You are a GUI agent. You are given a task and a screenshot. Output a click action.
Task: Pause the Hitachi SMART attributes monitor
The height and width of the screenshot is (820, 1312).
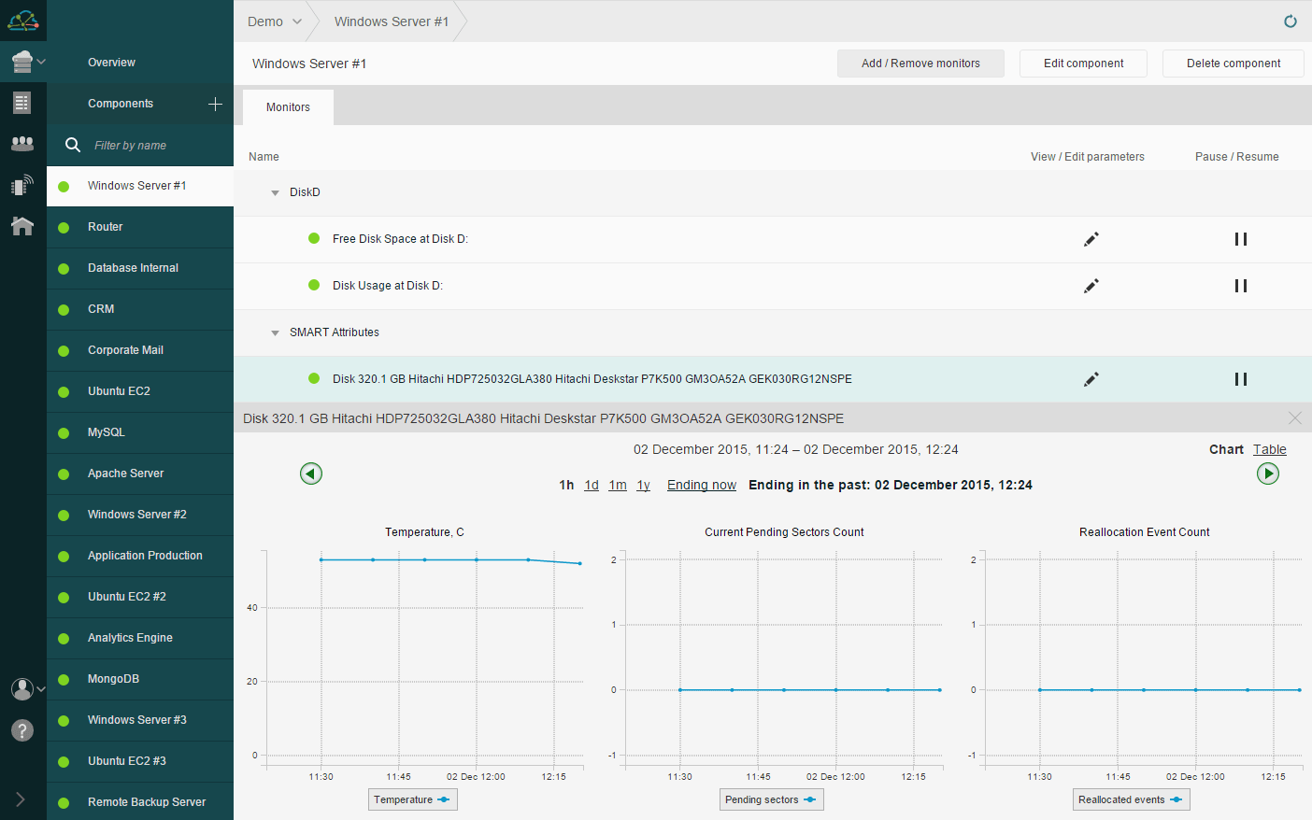click(1240, 379)
